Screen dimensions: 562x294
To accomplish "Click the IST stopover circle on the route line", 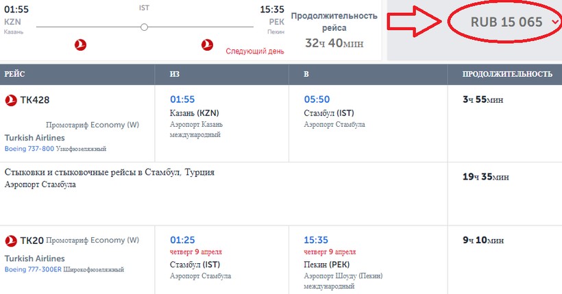I will (144, 27).
